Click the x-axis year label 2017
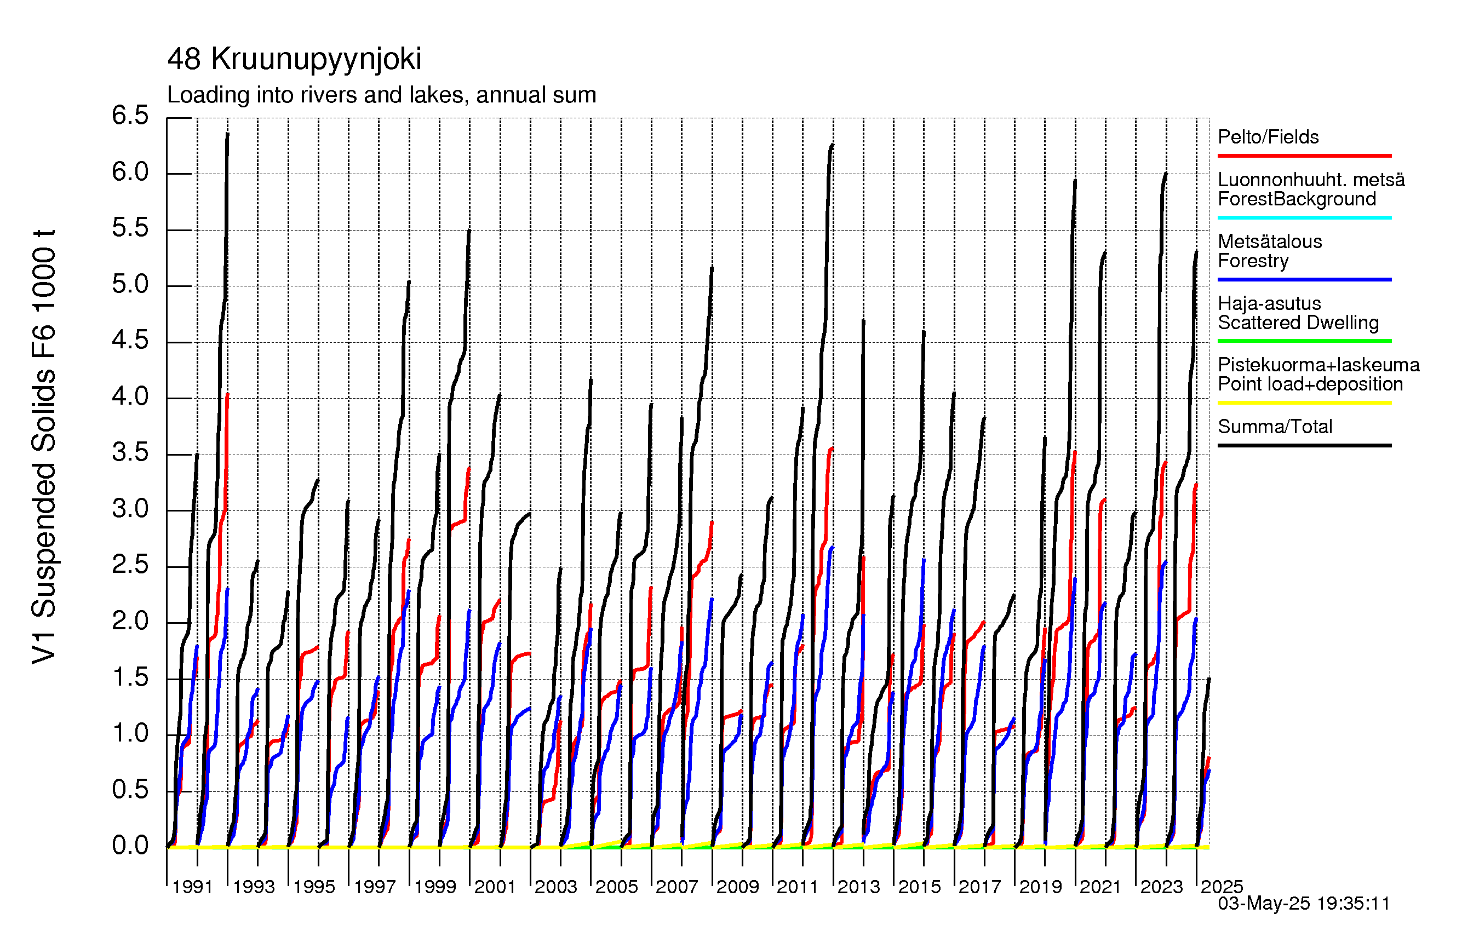Viewport: 1479px width, 931px height. tap(979, 887)
